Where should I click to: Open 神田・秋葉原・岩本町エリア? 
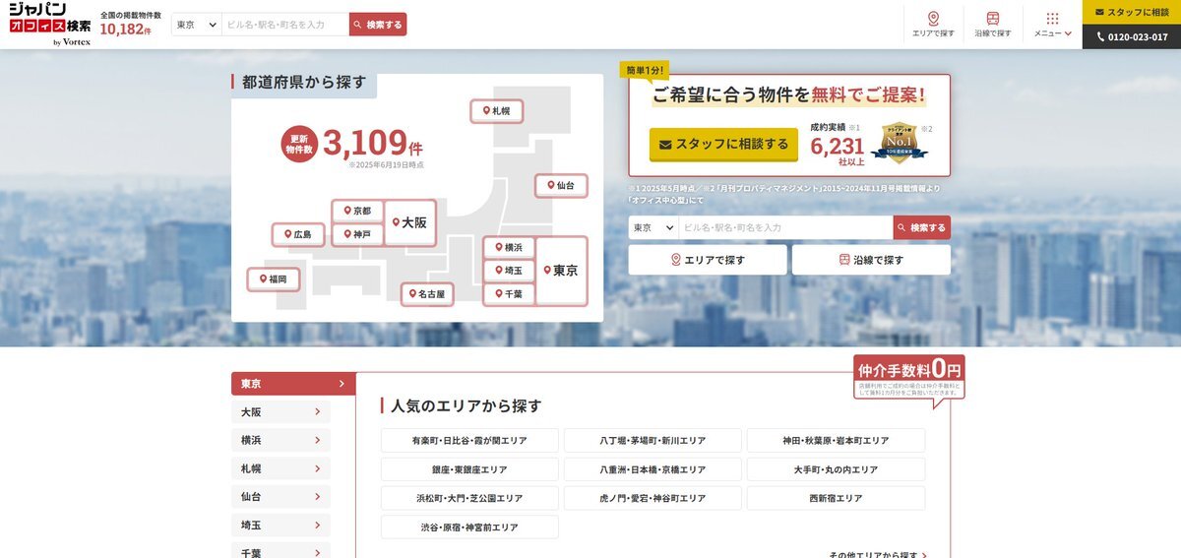pos(836,441)
